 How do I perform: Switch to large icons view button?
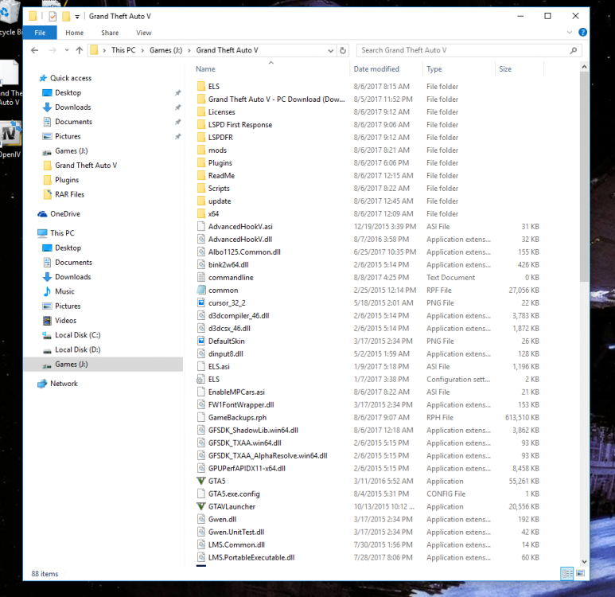click(581, 573)
